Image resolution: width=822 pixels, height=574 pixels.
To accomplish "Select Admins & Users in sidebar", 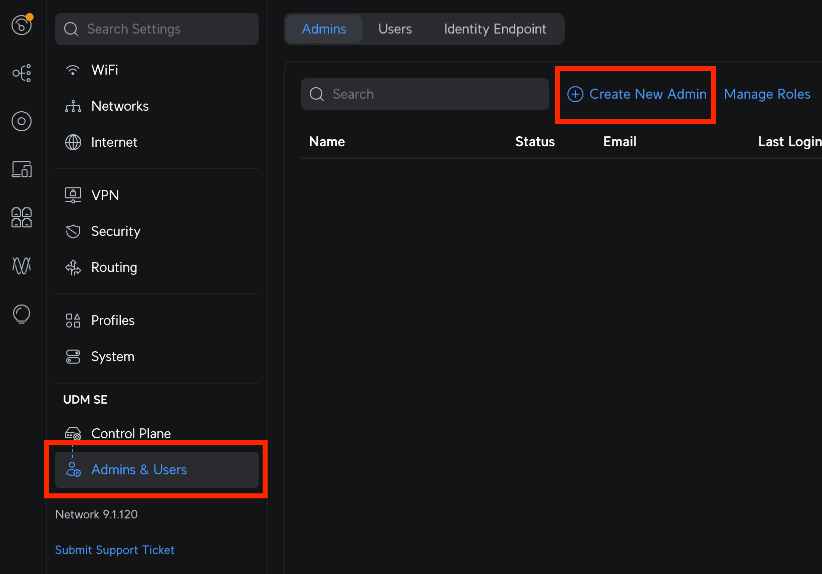I will pyautogui.click(x=139, y=470).
